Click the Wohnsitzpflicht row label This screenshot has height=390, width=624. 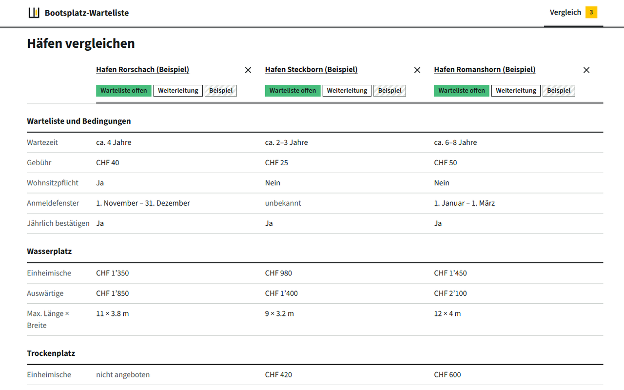(53, 183)
